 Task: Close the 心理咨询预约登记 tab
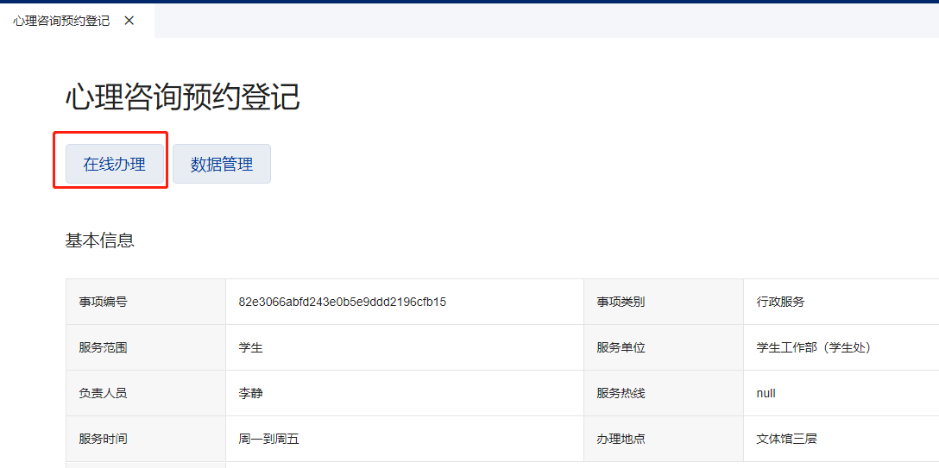[x=129, y=20]
